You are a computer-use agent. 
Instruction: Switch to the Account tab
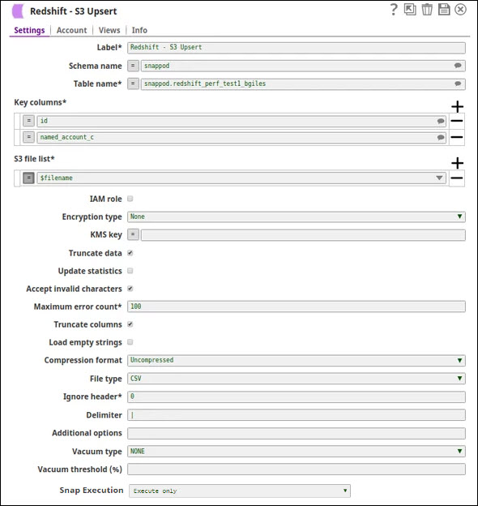(71, 30)
